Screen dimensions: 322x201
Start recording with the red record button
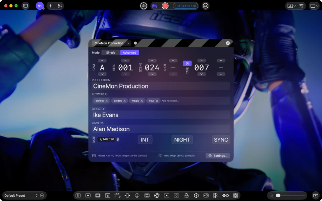tap(165, 6)
